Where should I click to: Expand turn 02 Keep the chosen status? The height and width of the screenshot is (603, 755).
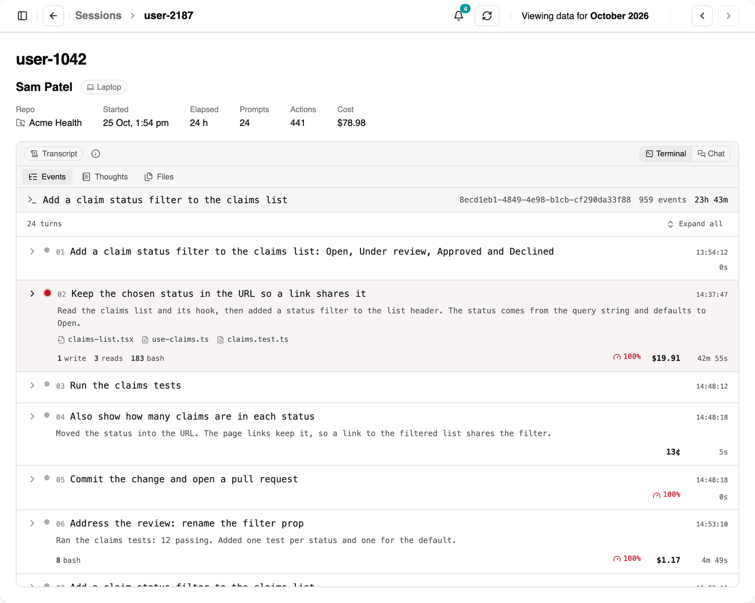(x=32, y=293)
